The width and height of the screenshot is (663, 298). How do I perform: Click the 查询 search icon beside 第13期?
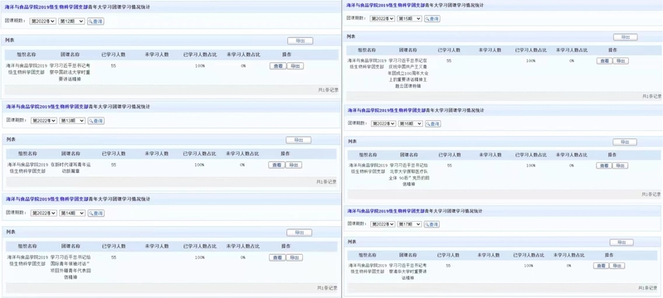tap(96, 121)
